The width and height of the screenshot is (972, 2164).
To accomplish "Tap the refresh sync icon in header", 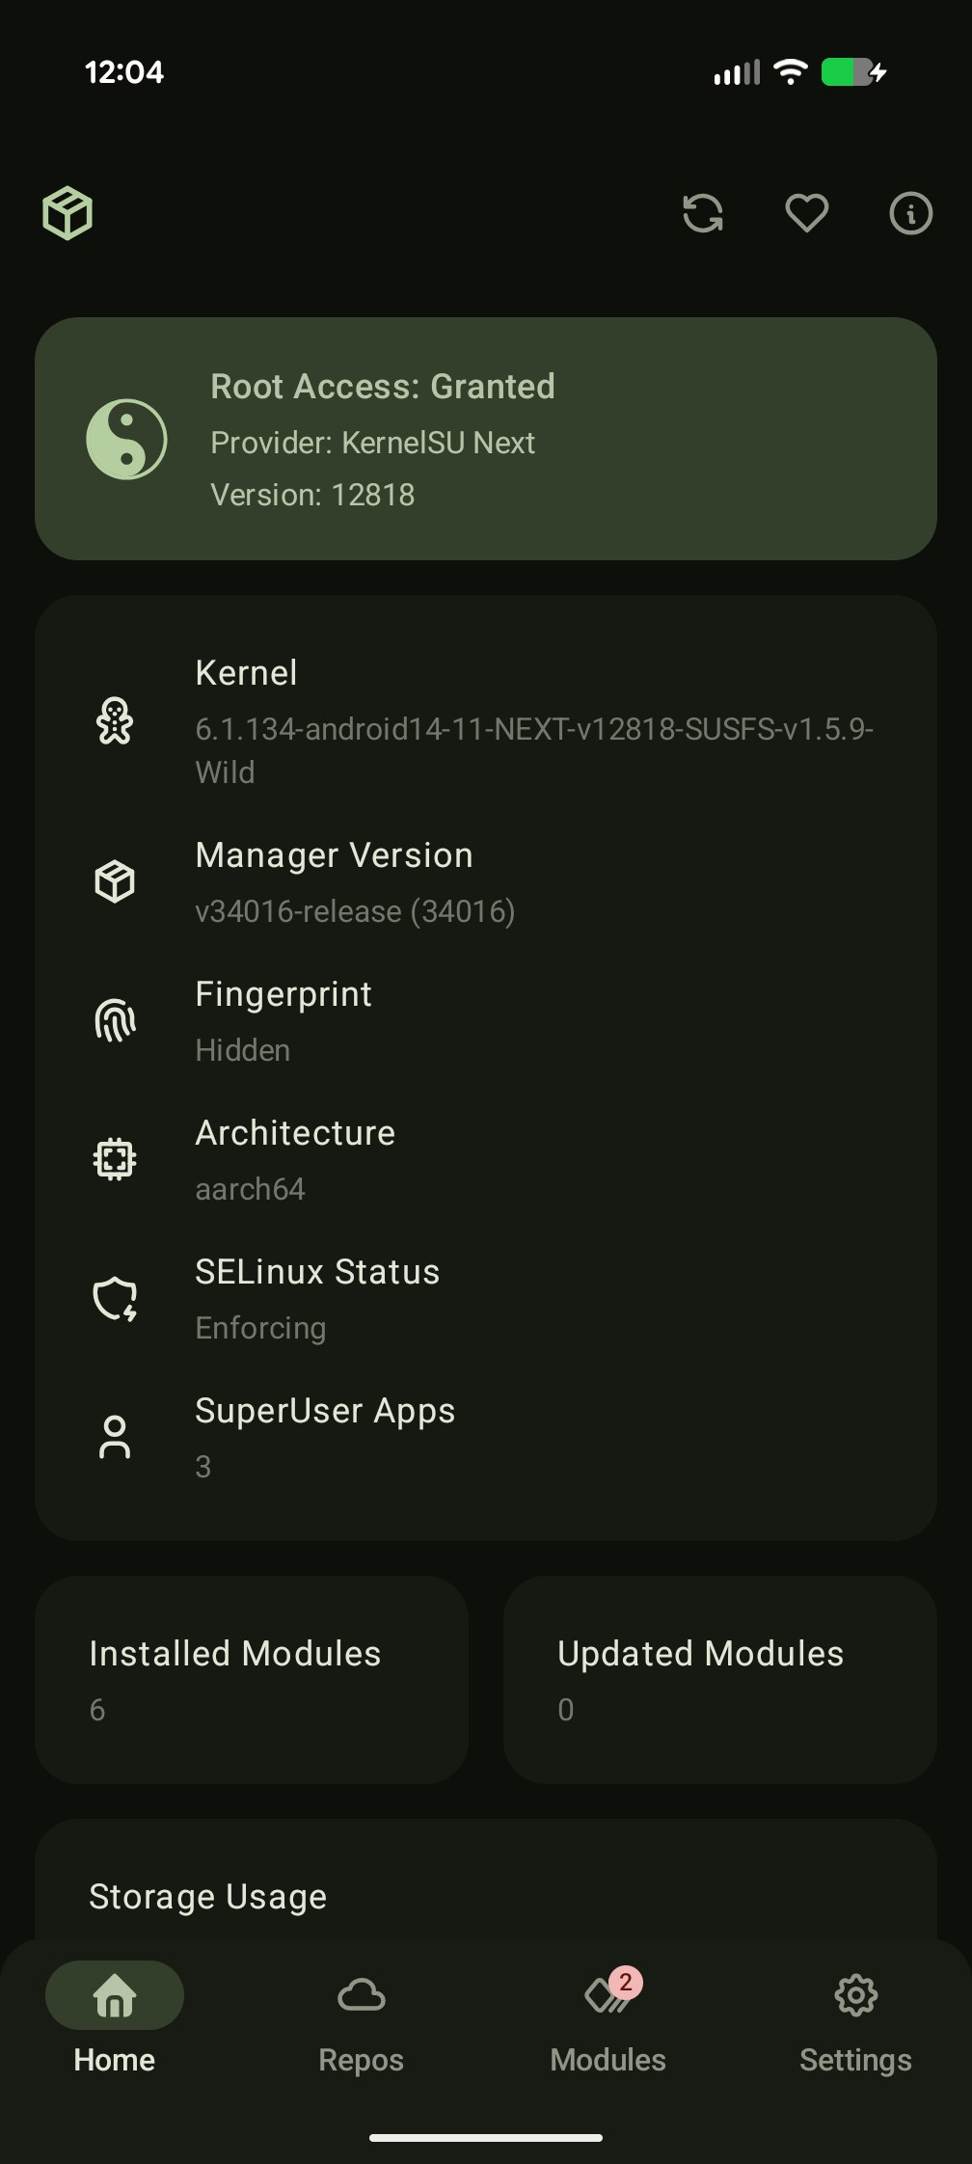I will [703, 213].
